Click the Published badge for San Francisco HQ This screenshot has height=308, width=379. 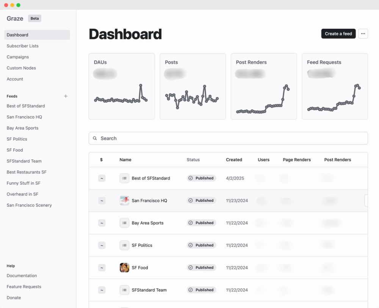tap(201, 200)
